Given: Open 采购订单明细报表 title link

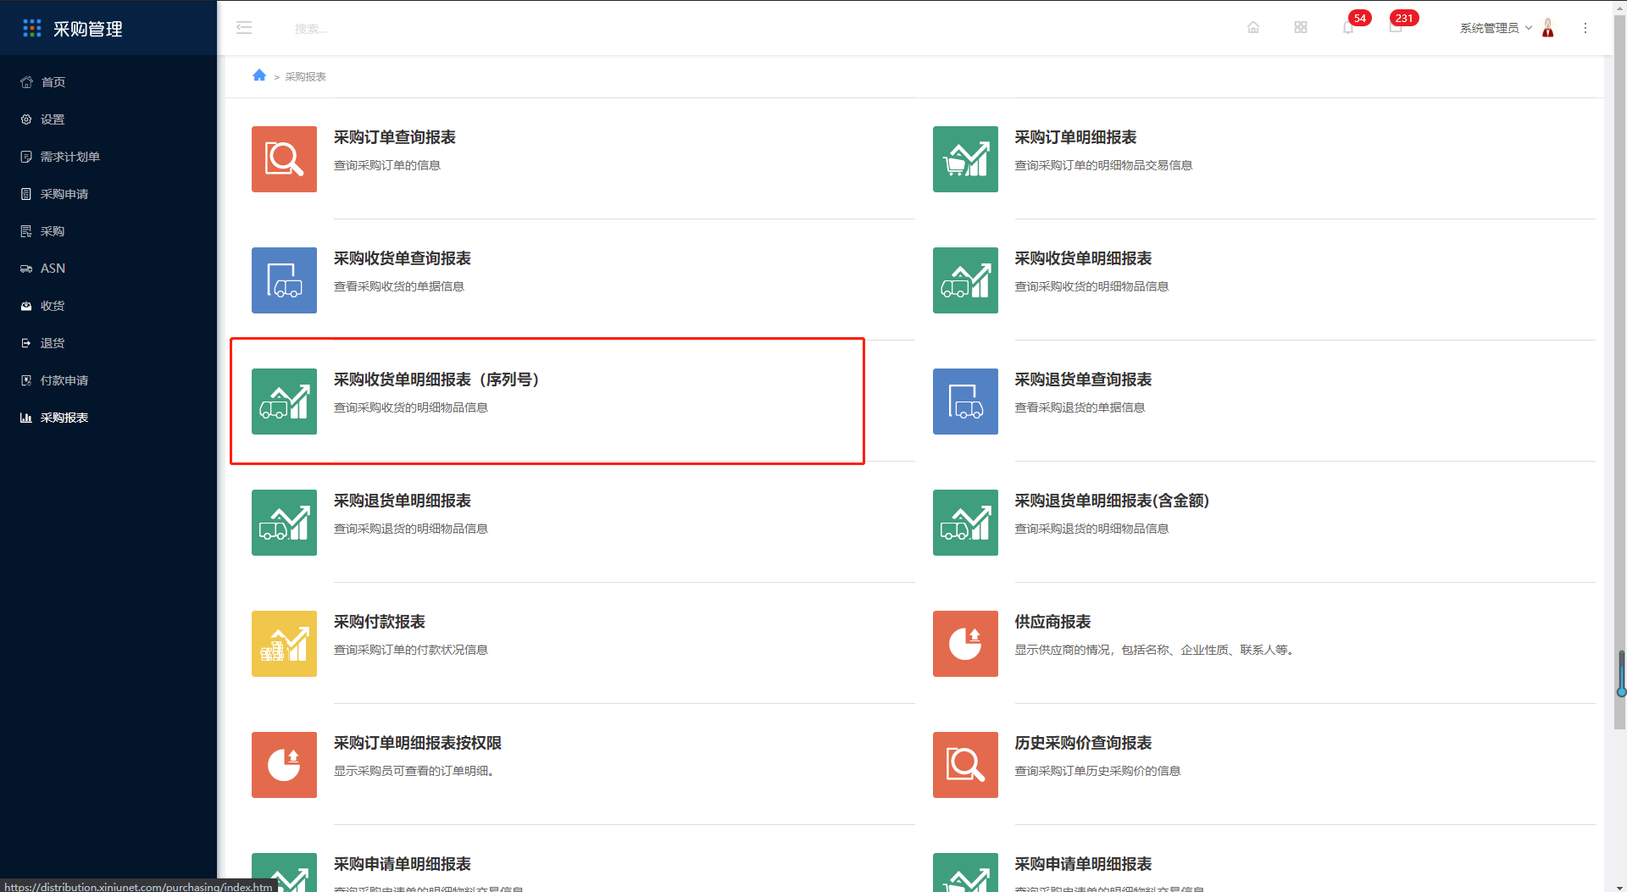Looking at the screenshot, I should point(1075,137).
